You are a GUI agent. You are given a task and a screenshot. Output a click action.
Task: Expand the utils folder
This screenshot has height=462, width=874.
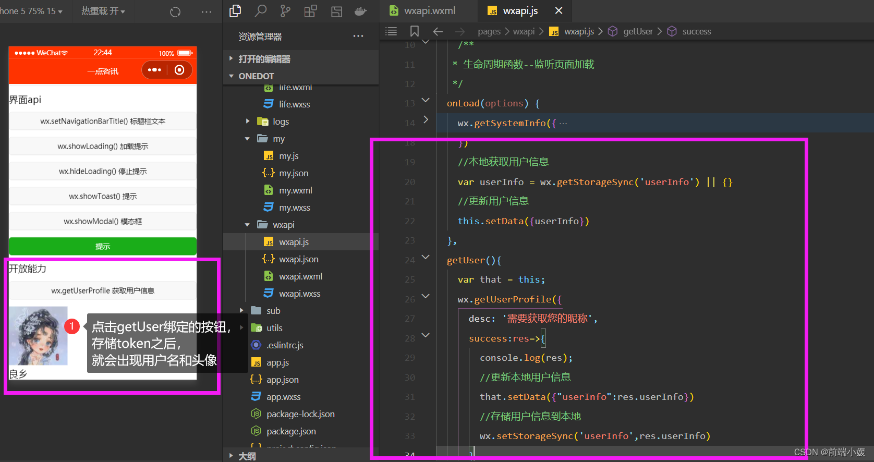tap(241, 327)
